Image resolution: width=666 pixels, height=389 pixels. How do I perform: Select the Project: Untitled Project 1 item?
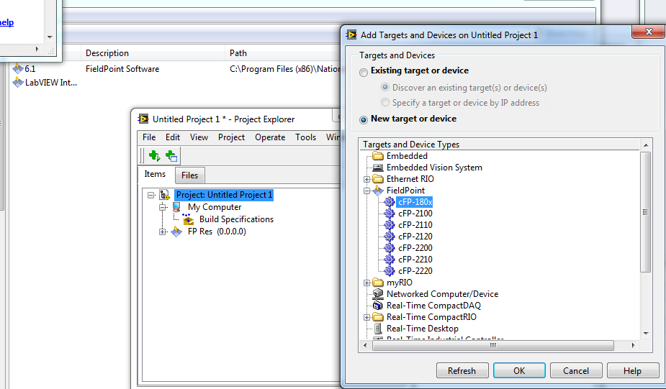tap(224, 195)
